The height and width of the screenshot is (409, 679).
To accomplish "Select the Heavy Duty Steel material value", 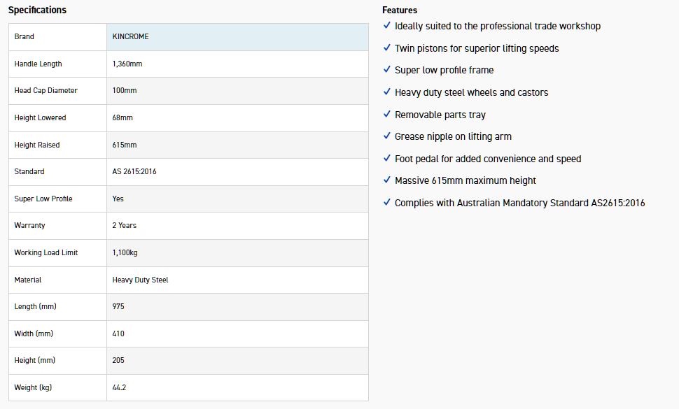I will point(140,280).
